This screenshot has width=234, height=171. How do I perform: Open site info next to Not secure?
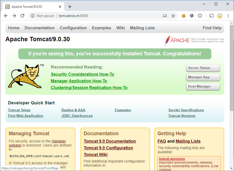pyautogui.click(x=33, y=16)
